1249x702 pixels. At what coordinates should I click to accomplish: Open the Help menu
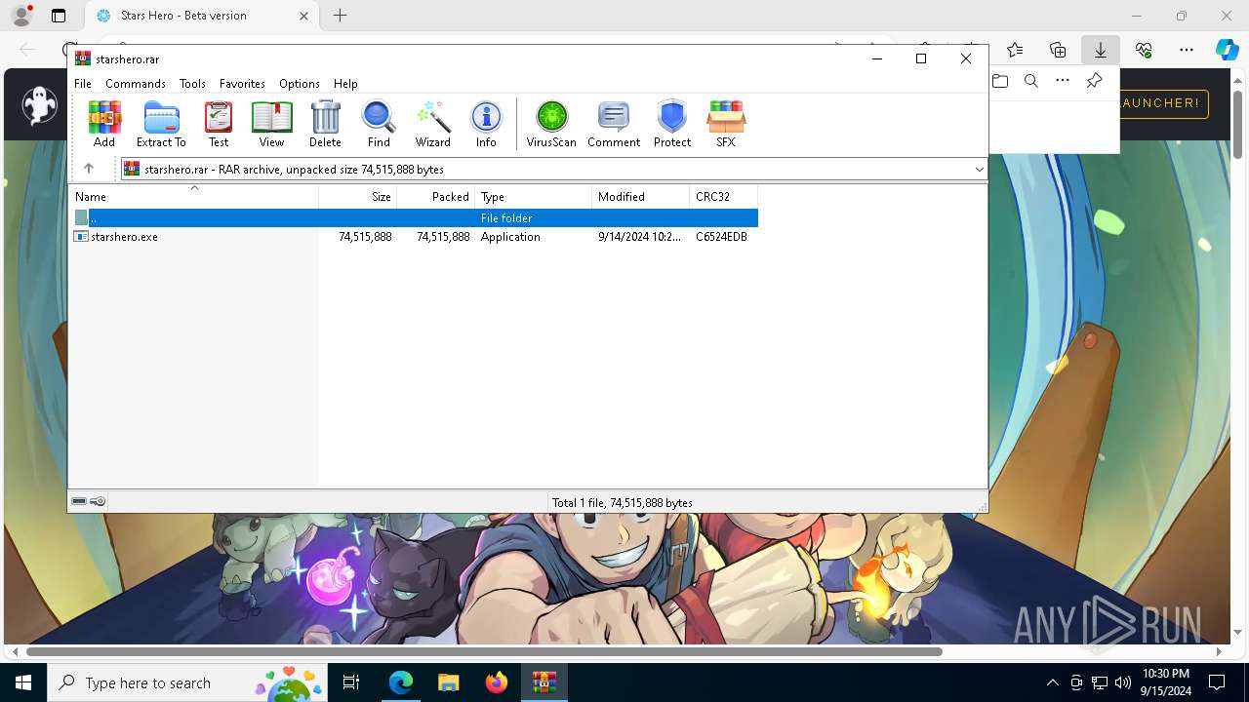click(345, 84)
